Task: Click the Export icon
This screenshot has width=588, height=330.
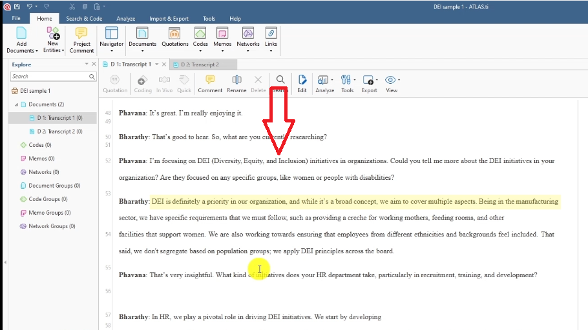Action: click(368, 80)
